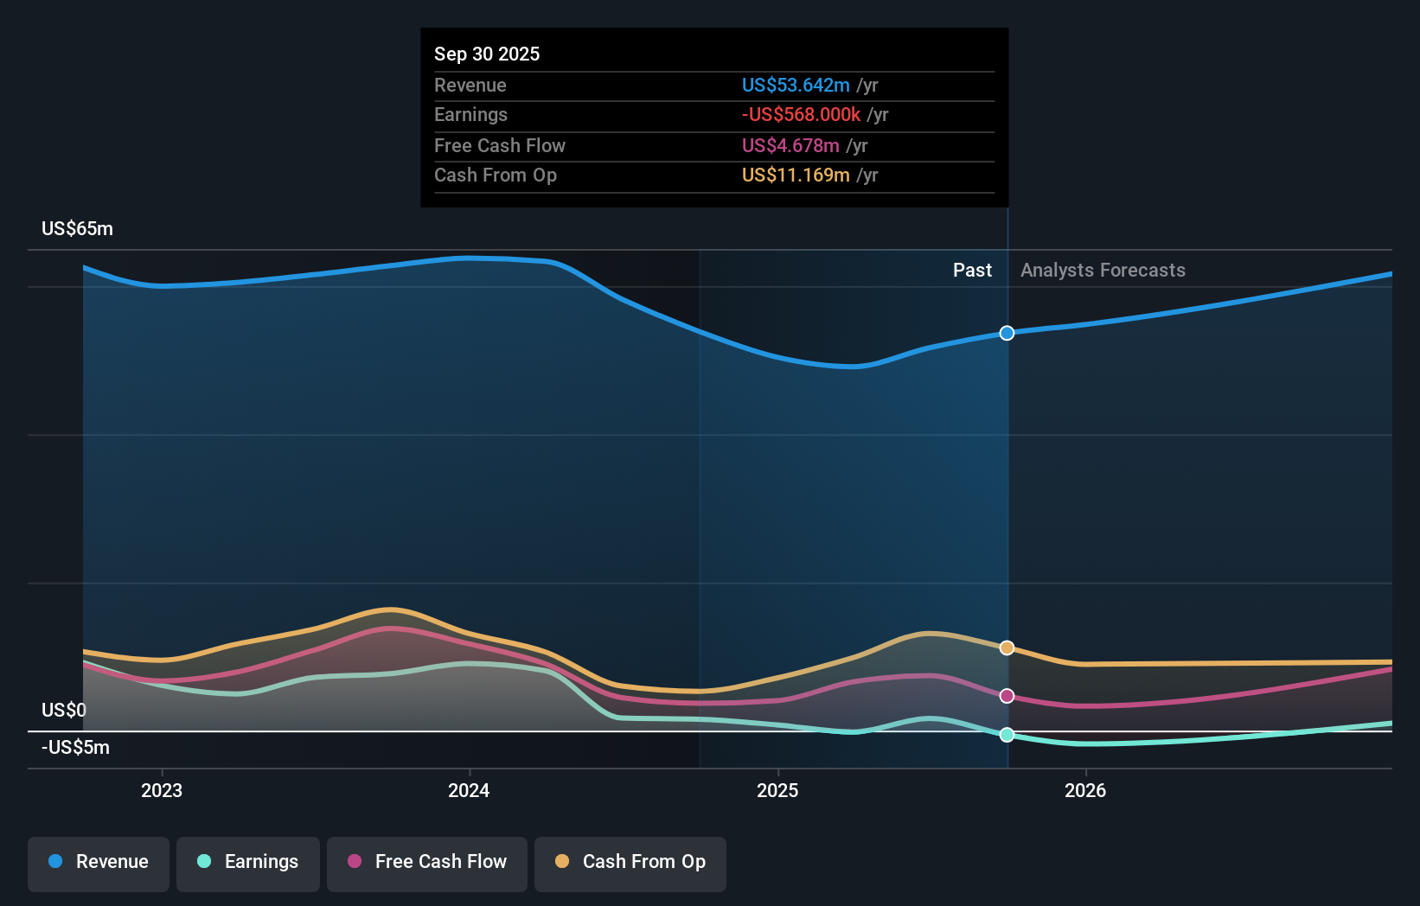This screenshot has width=1420, height=906.
Task: Click the teal Earnings legend dot
Action: [x=202, y=862]
